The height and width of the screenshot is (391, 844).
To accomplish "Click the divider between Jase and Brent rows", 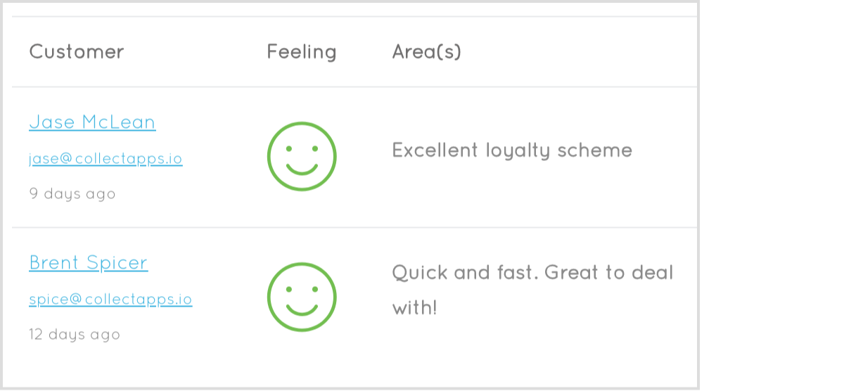I will pyautogui.click(x=352, y=228).
